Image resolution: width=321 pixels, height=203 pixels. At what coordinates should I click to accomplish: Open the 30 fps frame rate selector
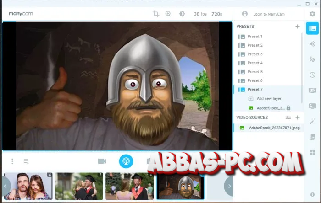point(199,14)
